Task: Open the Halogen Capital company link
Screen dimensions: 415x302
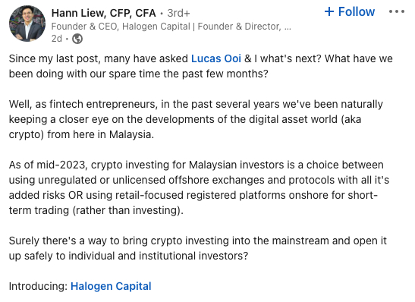Action: (x=111, y=286)
